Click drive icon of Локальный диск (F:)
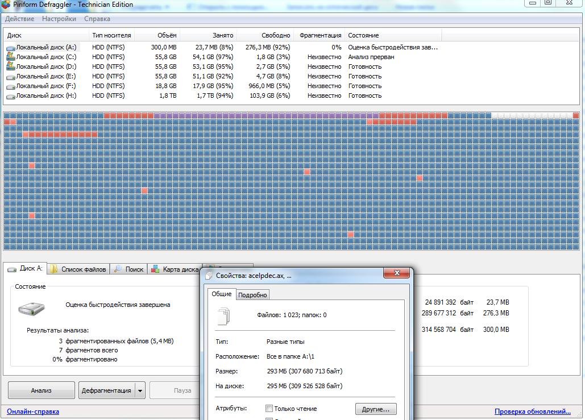This screenshot has height=420, width=585. point(10,86)
